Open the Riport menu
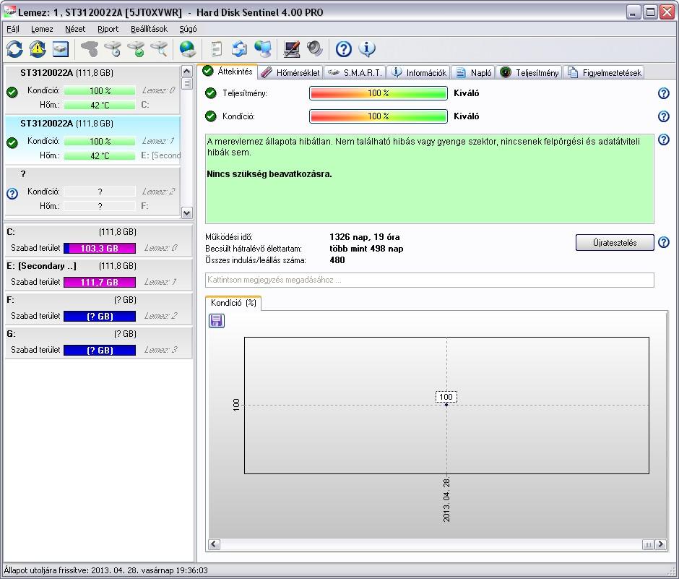Viewport: 679px width, 579px height. click(x=108, y=29)
